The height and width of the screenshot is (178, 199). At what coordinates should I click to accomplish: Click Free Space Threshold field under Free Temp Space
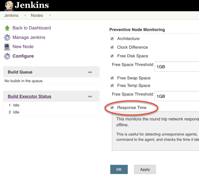click(177, 96)
